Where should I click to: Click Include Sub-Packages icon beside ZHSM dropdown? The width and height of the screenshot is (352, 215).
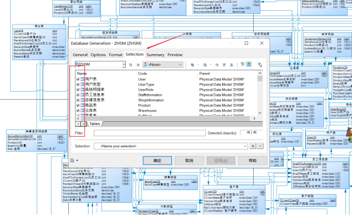[x=130, y=65]
